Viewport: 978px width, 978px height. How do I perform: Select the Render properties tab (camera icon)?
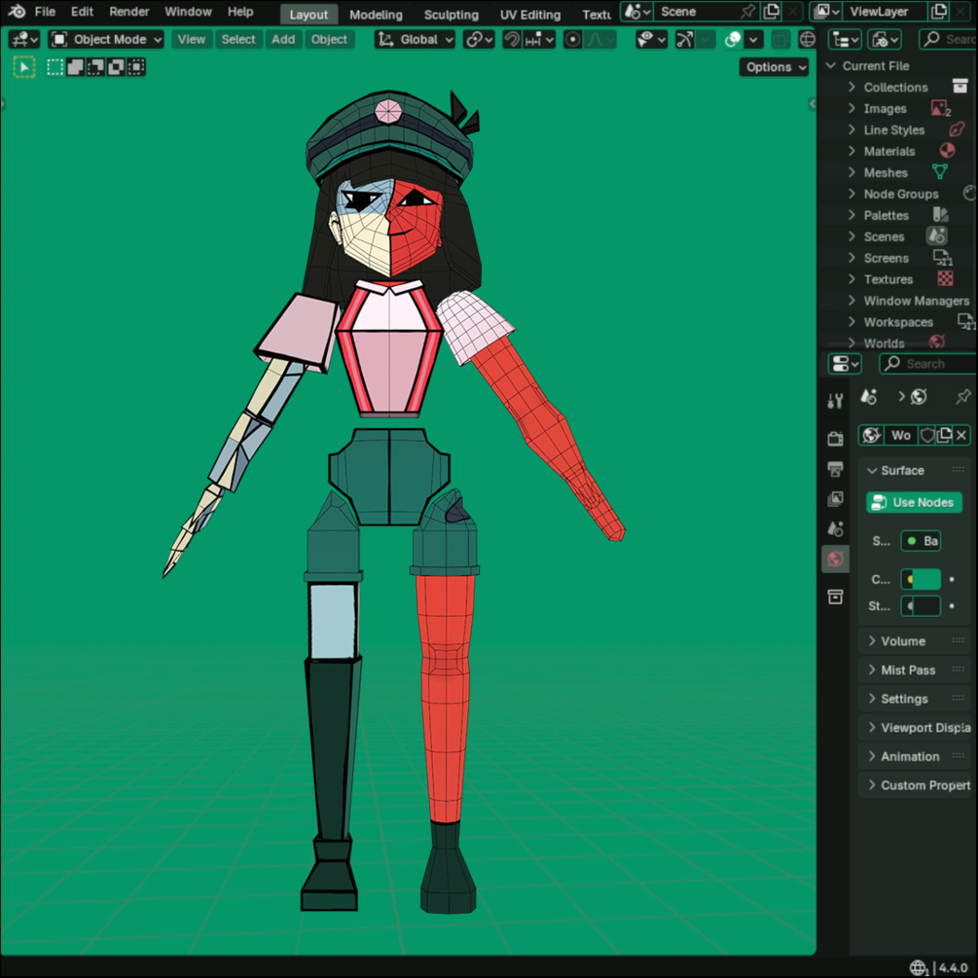(835, 438)
